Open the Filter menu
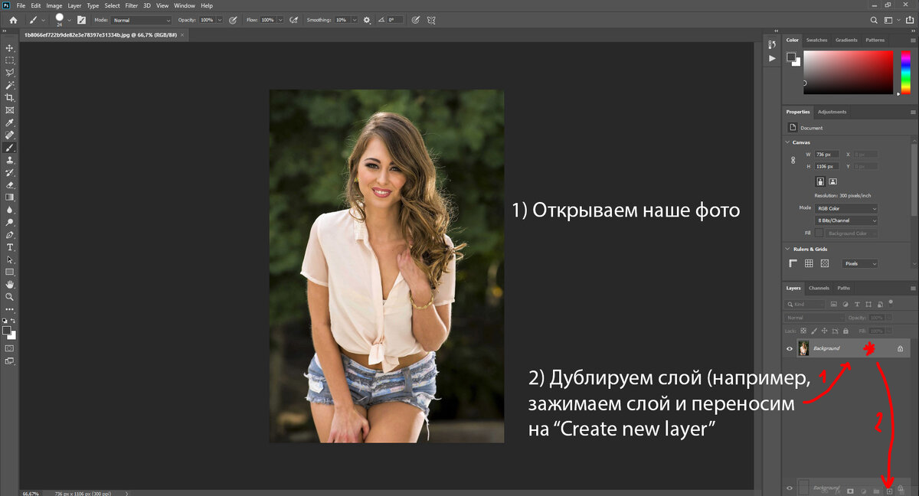919x496 pixels. [131, 5]
